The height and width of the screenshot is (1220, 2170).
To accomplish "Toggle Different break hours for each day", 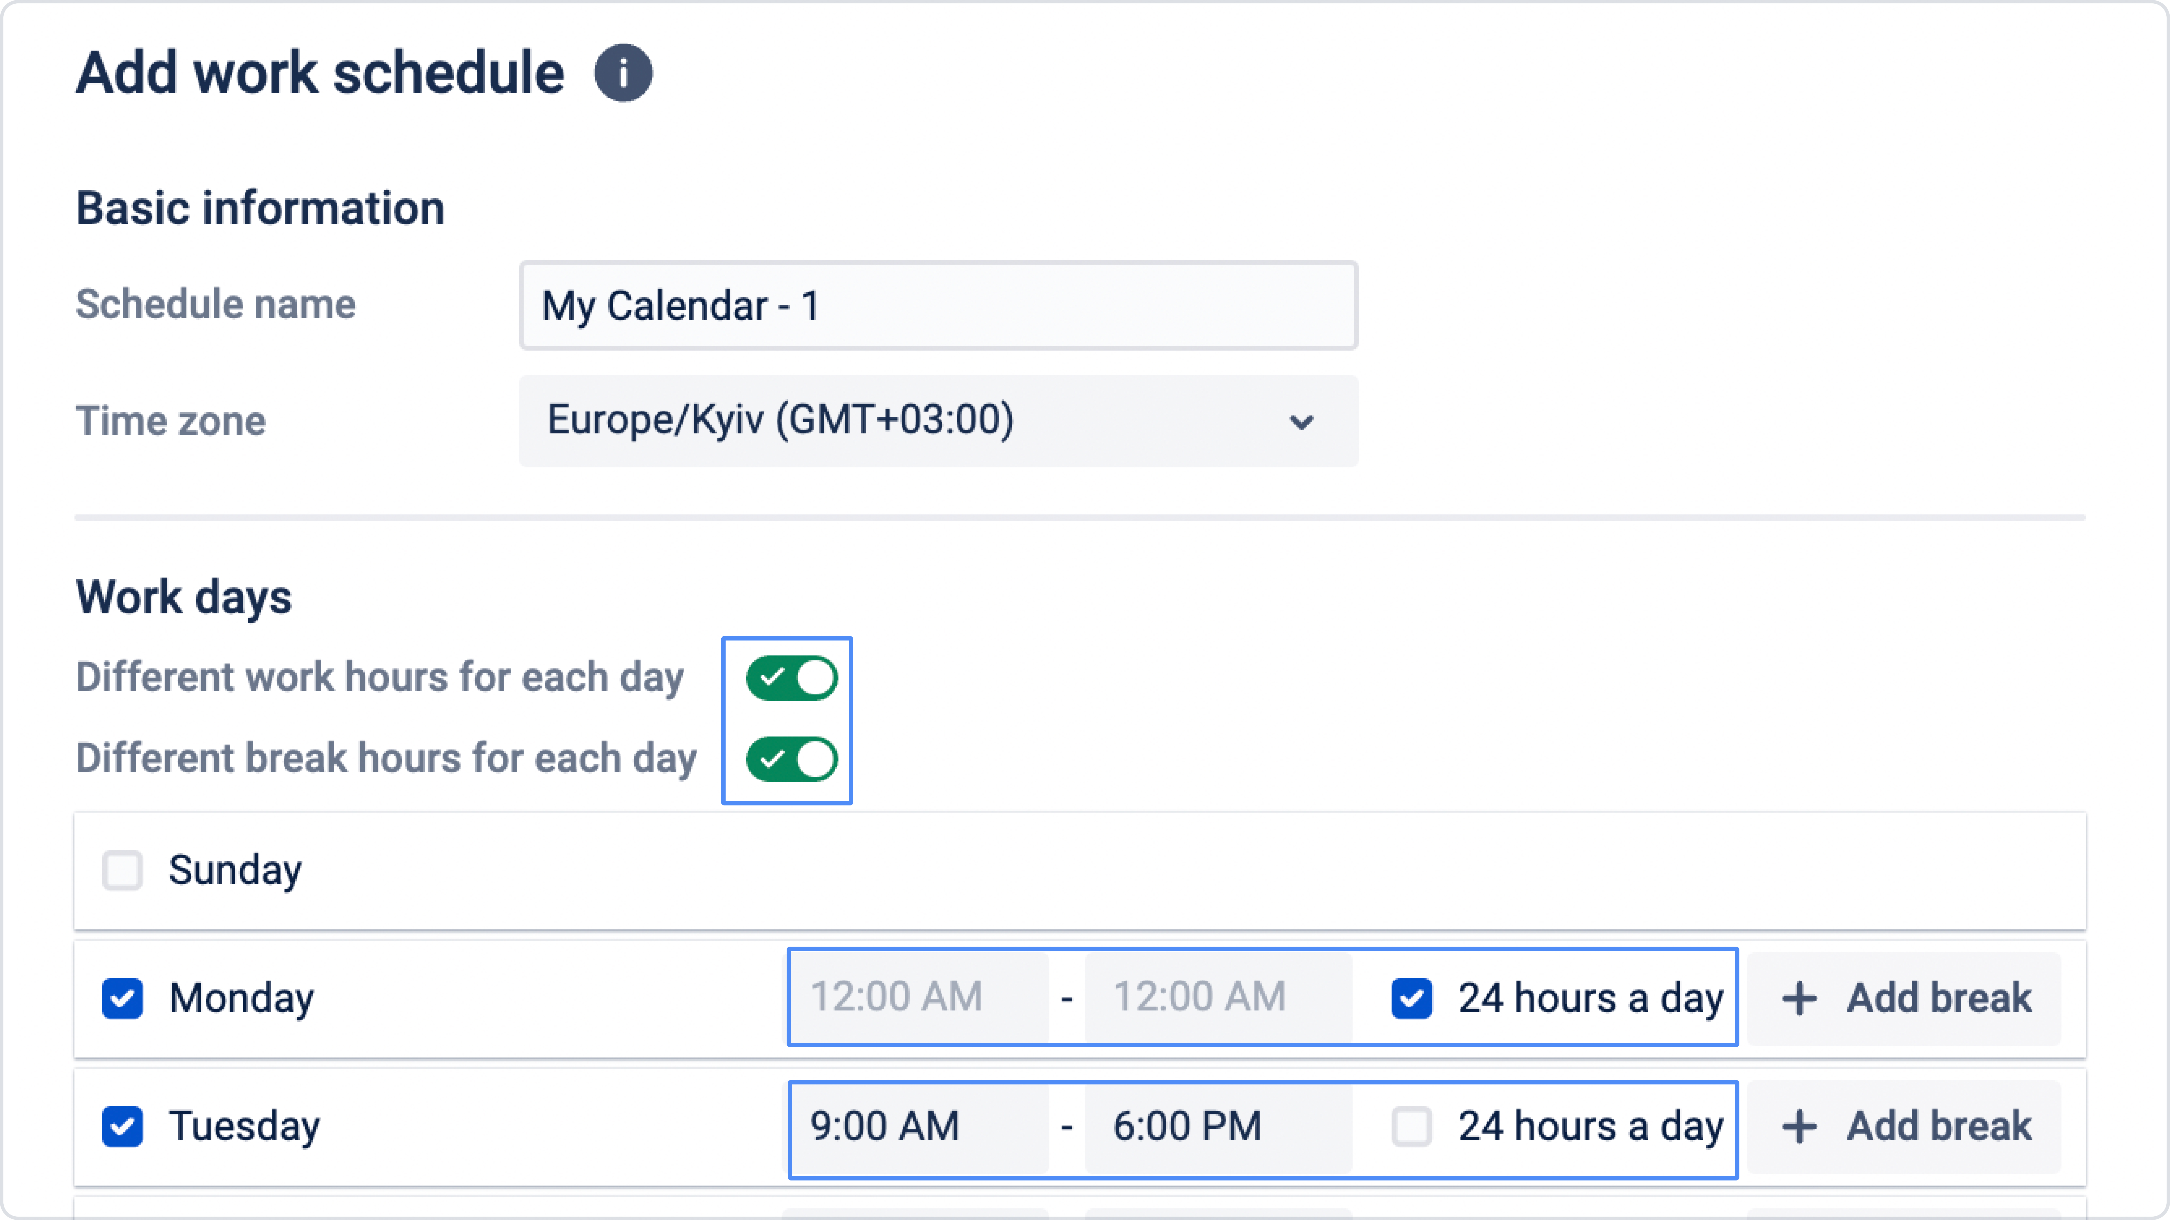I will 791,759.
